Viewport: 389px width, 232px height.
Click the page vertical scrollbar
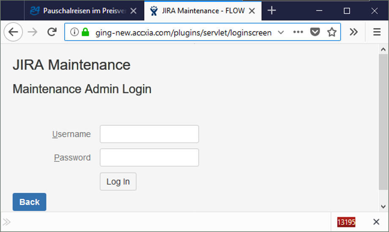(x=383, y=123)
